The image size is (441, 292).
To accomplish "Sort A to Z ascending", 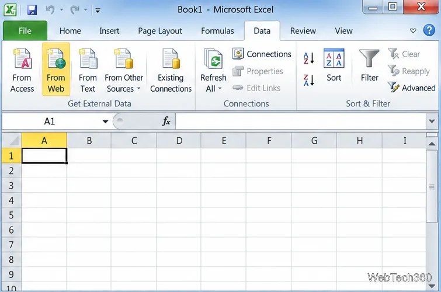I will pos(309,58).
